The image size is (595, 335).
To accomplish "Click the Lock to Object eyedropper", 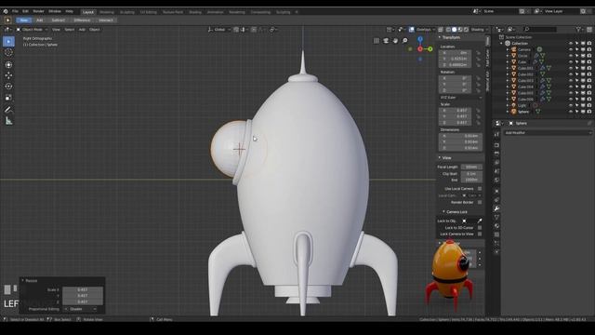I will (x=480, y=221).
